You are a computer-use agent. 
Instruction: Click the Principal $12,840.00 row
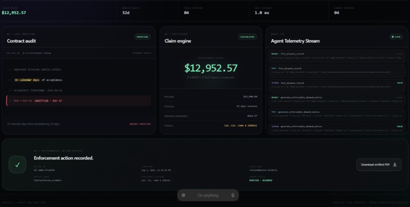click(x=211, y=97)
